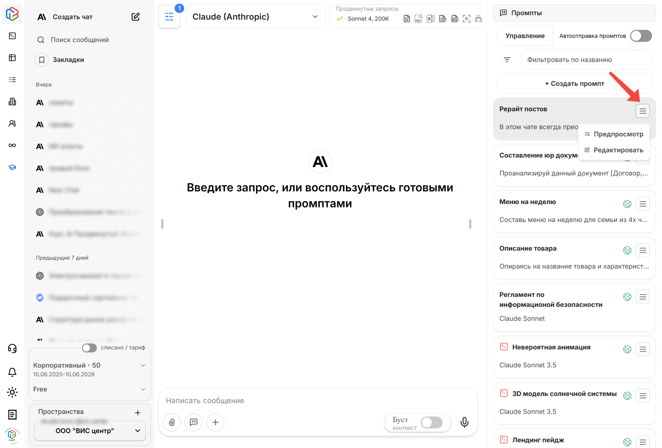The width and height of the screenshot is (662, 448).
Task: Open the menu for Описание товара prompt
Action: [643, 250]
